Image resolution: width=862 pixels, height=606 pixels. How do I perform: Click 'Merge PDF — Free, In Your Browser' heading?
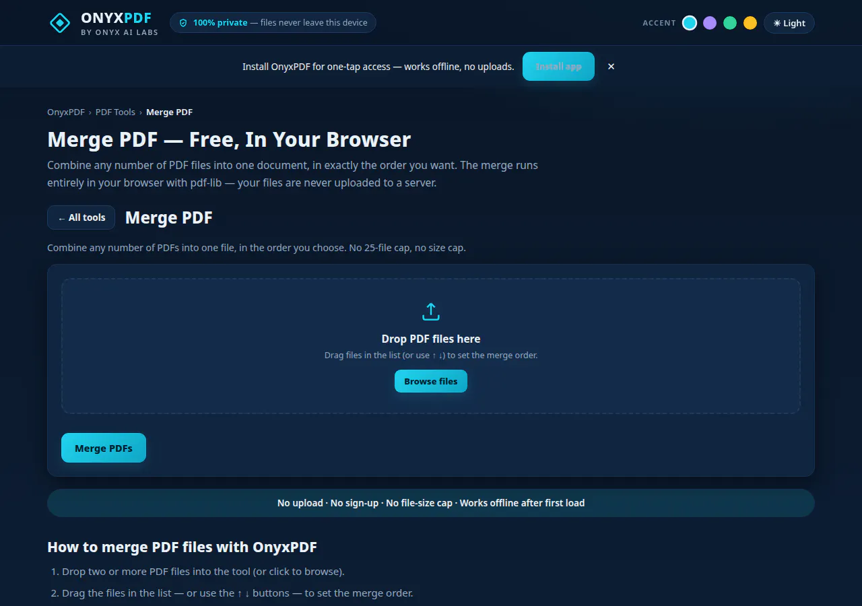tap(229, 139)
